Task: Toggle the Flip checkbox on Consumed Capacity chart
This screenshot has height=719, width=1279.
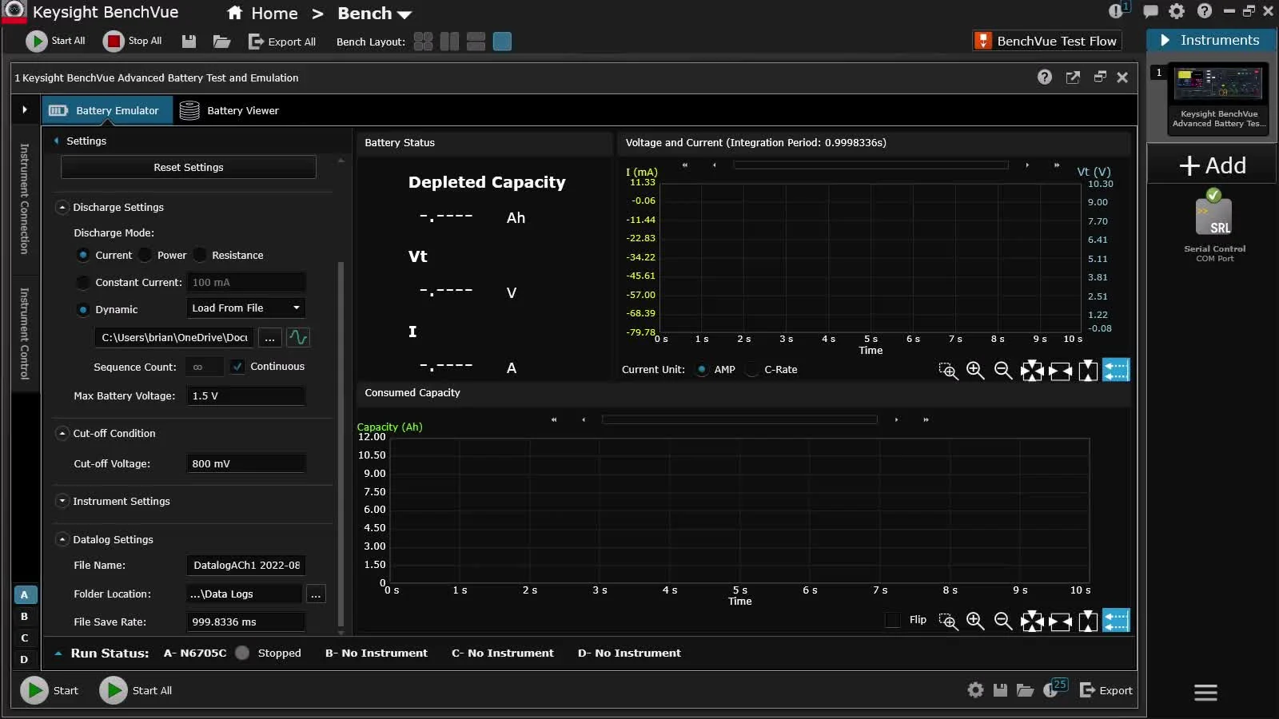Action: click(x=893, y=620)
